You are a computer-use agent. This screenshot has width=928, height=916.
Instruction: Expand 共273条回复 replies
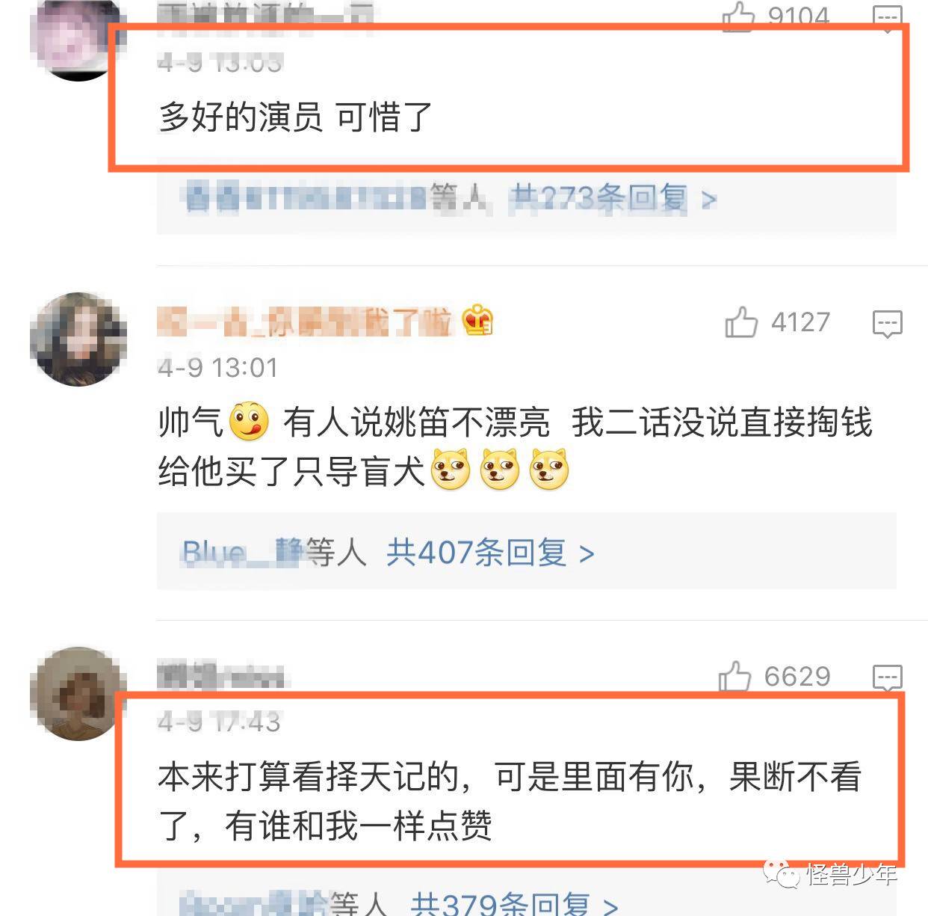click(x=613, y=199)
